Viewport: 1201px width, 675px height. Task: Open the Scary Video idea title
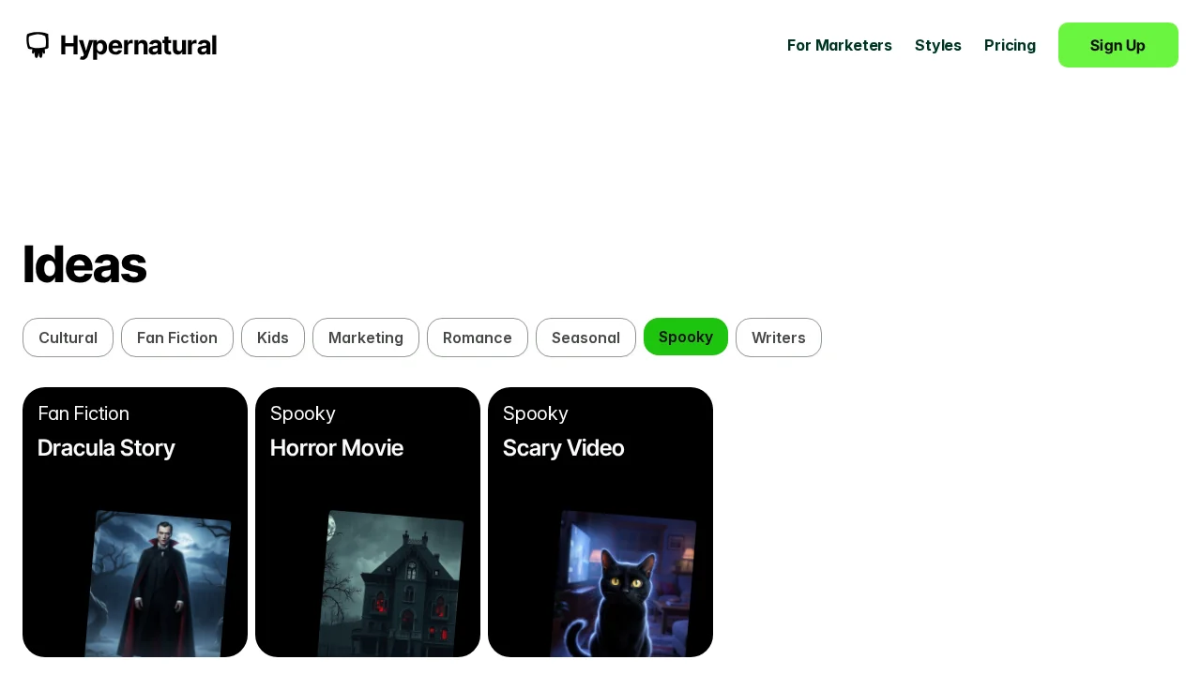[563, 448]
